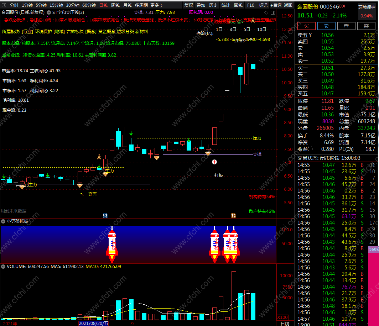Add stock via +自选 button
Image resolution: width=379 pixels, height=326 pixels.
(276, 5)
